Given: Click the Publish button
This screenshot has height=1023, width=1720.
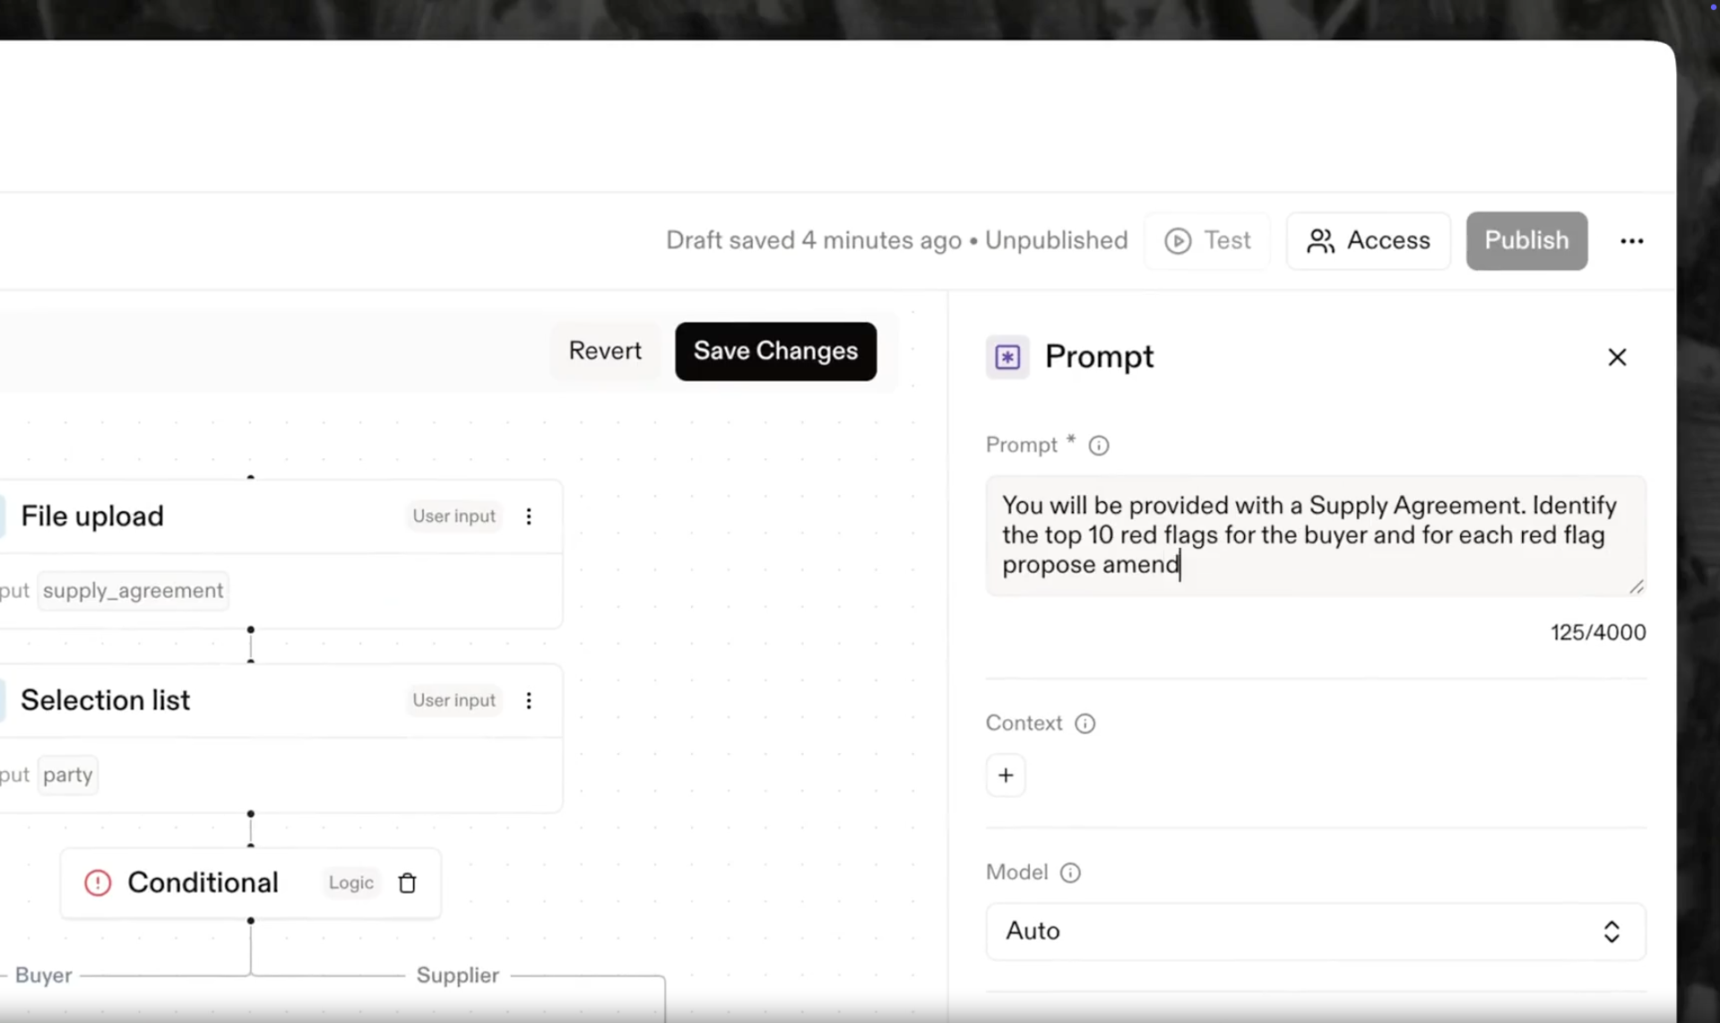Looking at the screenshot, I should coord(1526,241).
